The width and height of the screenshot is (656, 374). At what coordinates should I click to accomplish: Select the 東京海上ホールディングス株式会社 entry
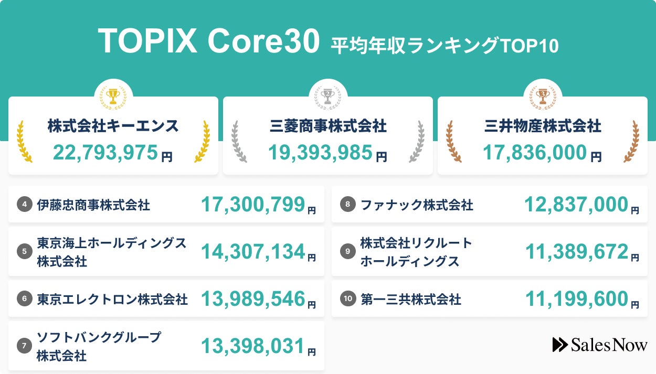111,252
